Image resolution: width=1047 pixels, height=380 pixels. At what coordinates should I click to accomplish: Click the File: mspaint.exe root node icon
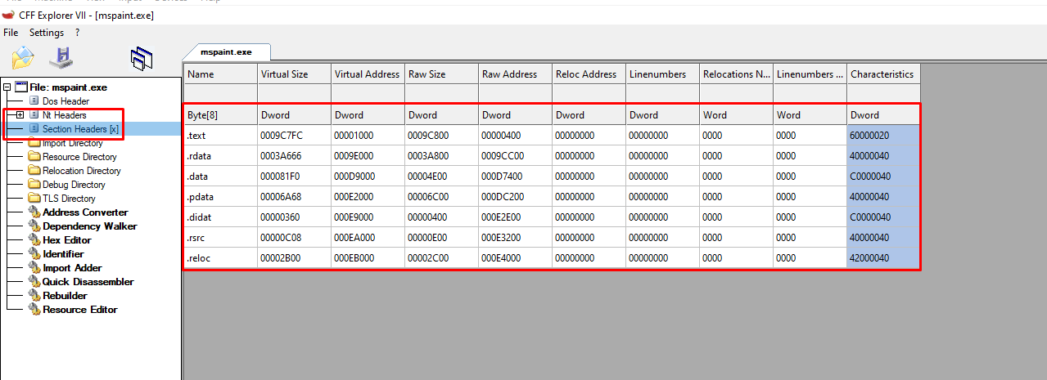click(x=20, y=87)
